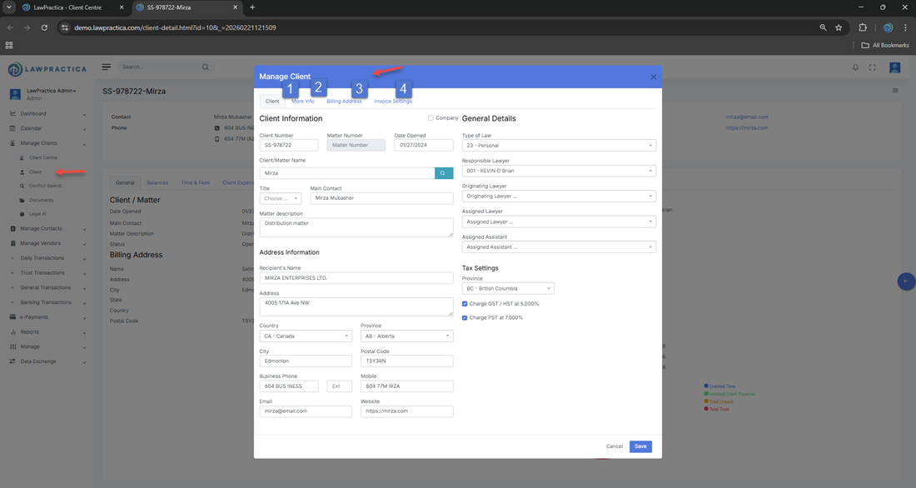Open the user profile avatar icon
This screenshot has width=916, height=488.
(x=895, y=67)
